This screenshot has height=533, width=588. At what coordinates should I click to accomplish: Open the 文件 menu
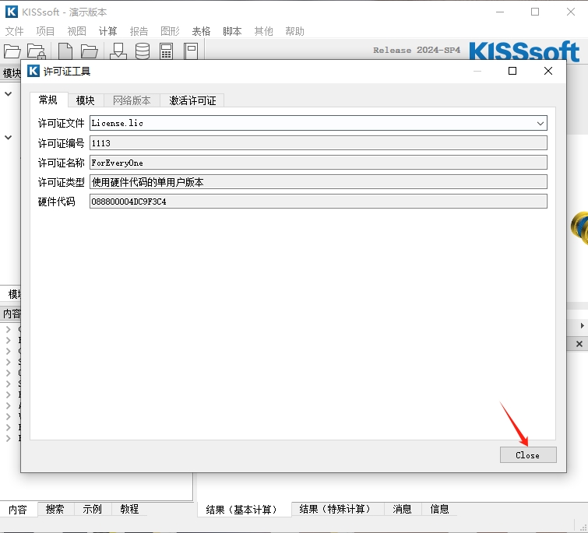pyautogui.click(x=15, y=31)
